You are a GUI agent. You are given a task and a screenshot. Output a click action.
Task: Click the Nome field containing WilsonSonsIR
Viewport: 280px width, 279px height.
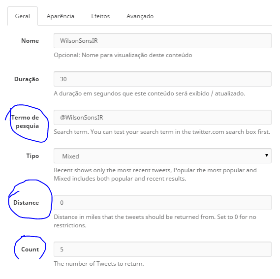(162, 40)
